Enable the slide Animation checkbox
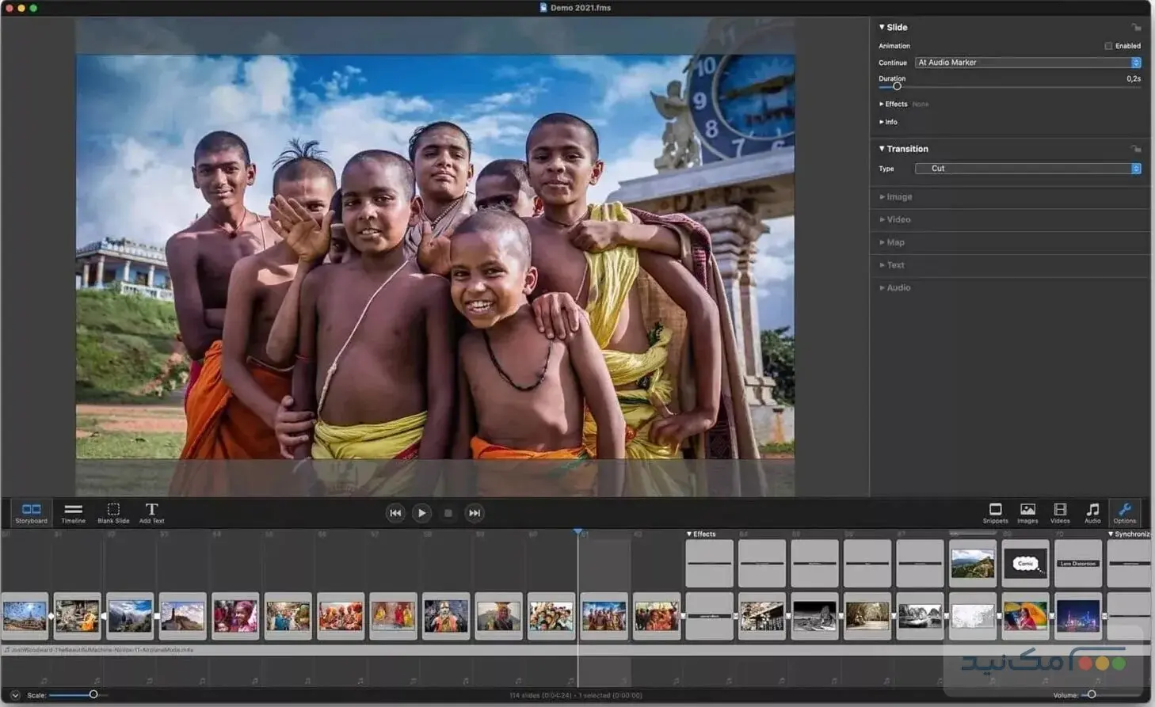 click(1108, 46)
